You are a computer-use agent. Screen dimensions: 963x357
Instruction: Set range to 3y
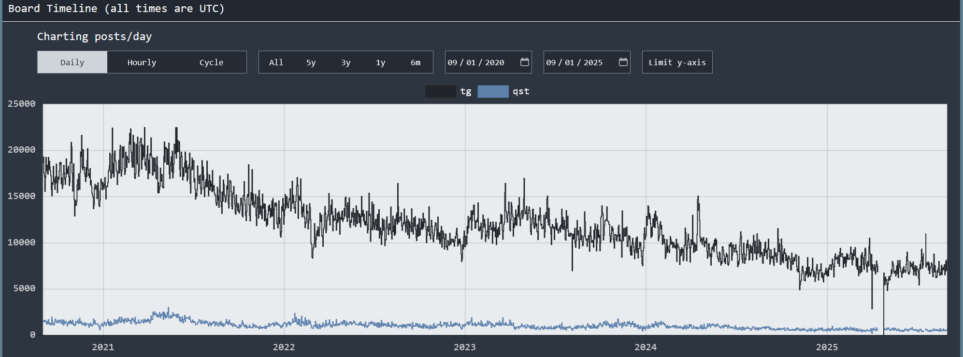coord(345,62)
